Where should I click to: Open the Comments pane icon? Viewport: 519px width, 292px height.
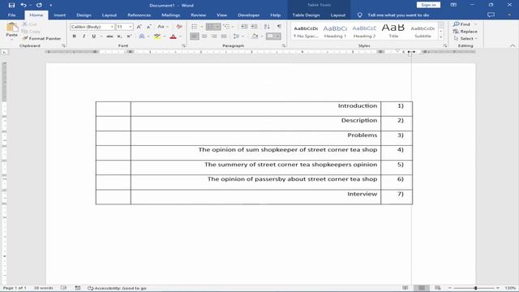tap(491, 15)
